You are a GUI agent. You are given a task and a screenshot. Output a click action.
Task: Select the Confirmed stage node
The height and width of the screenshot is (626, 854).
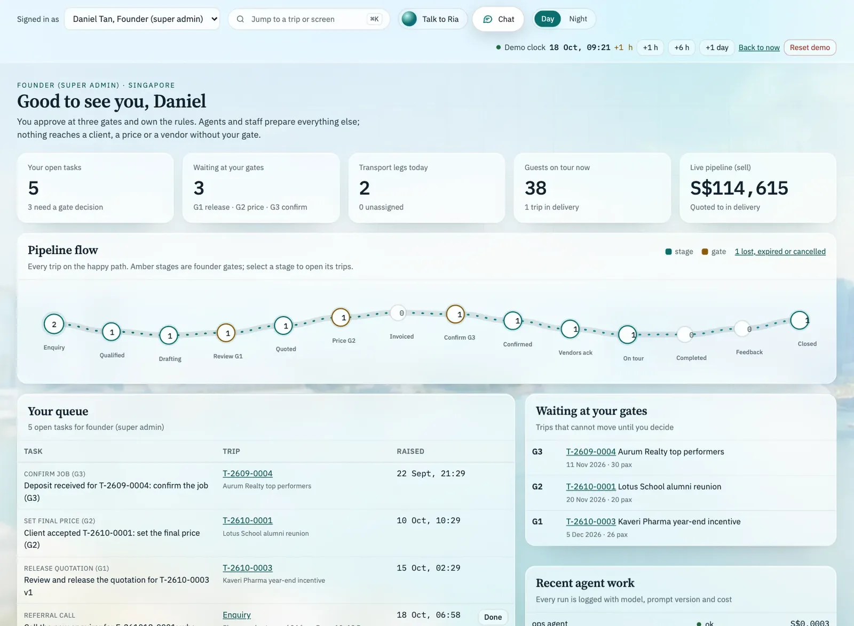click(513, 321)
